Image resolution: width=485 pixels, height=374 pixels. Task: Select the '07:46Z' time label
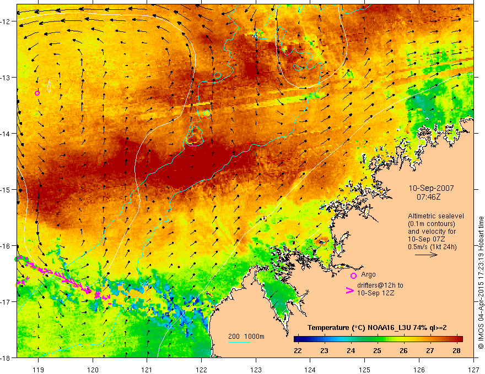[x=428, y=196]
